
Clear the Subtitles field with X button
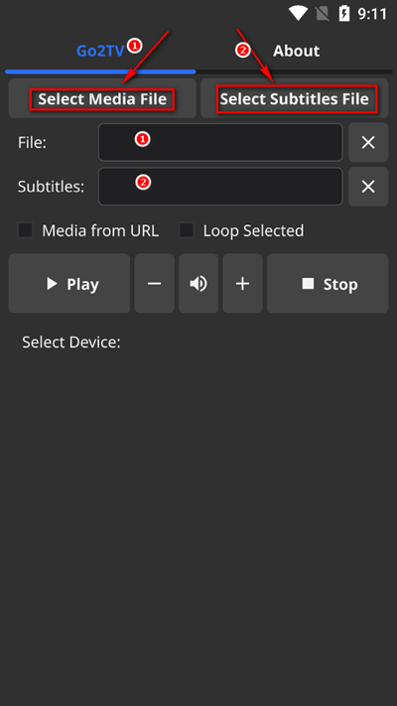click(x=368, y=187)
